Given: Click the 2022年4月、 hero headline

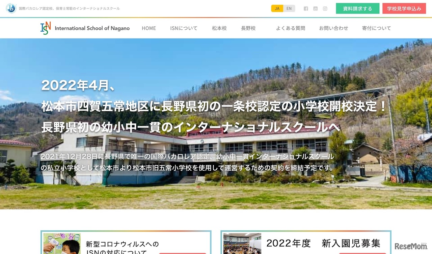Looking at the screenshot, I should 78,85.
